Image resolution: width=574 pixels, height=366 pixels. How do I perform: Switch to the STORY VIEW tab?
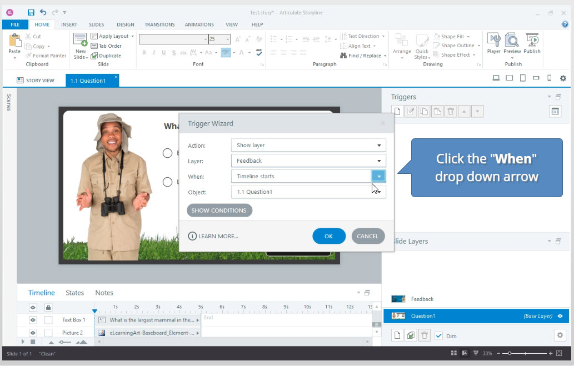[36, 79]
